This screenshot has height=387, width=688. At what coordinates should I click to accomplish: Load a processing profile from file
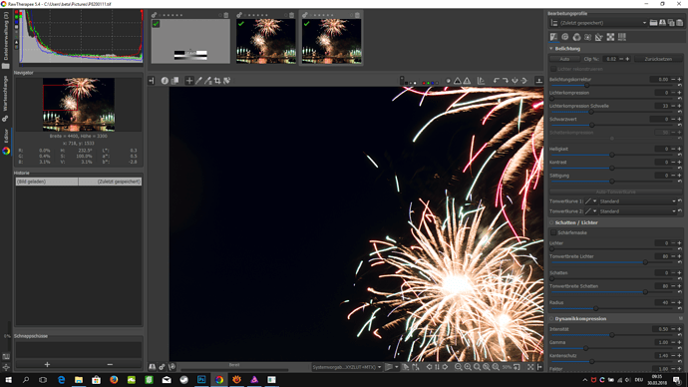[653, 23]
